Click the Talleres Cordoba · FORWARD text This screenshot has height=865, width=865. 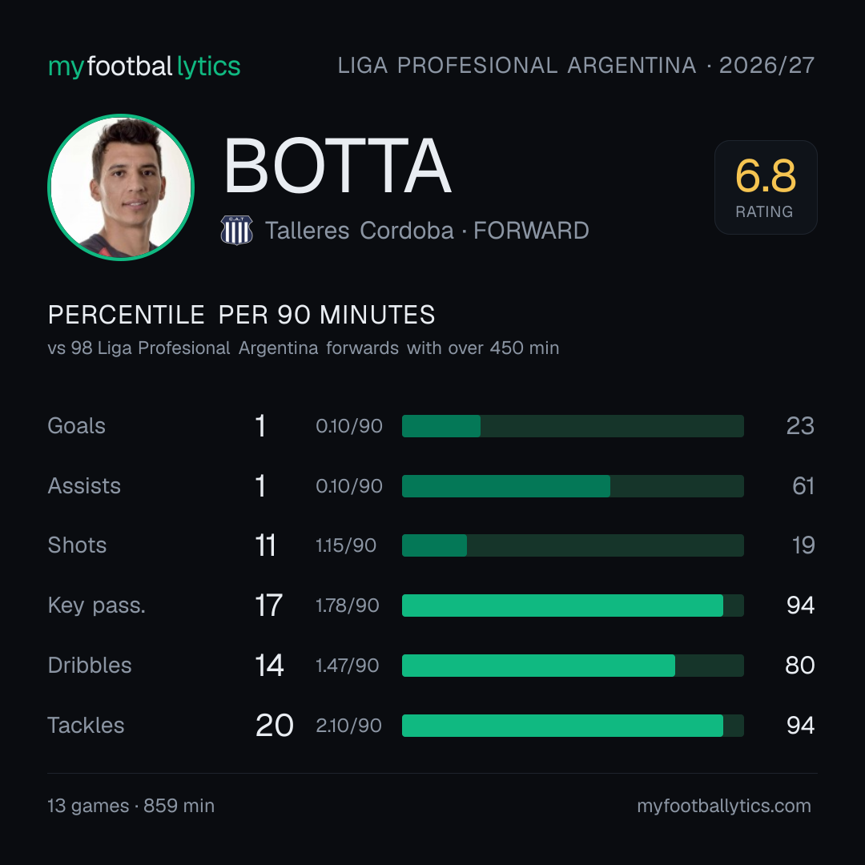(x=427, y=231)
